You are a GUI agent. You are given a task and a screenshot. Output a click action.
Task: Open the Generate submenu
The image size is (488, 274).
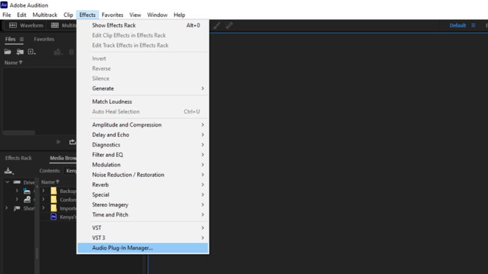point(143,88)
